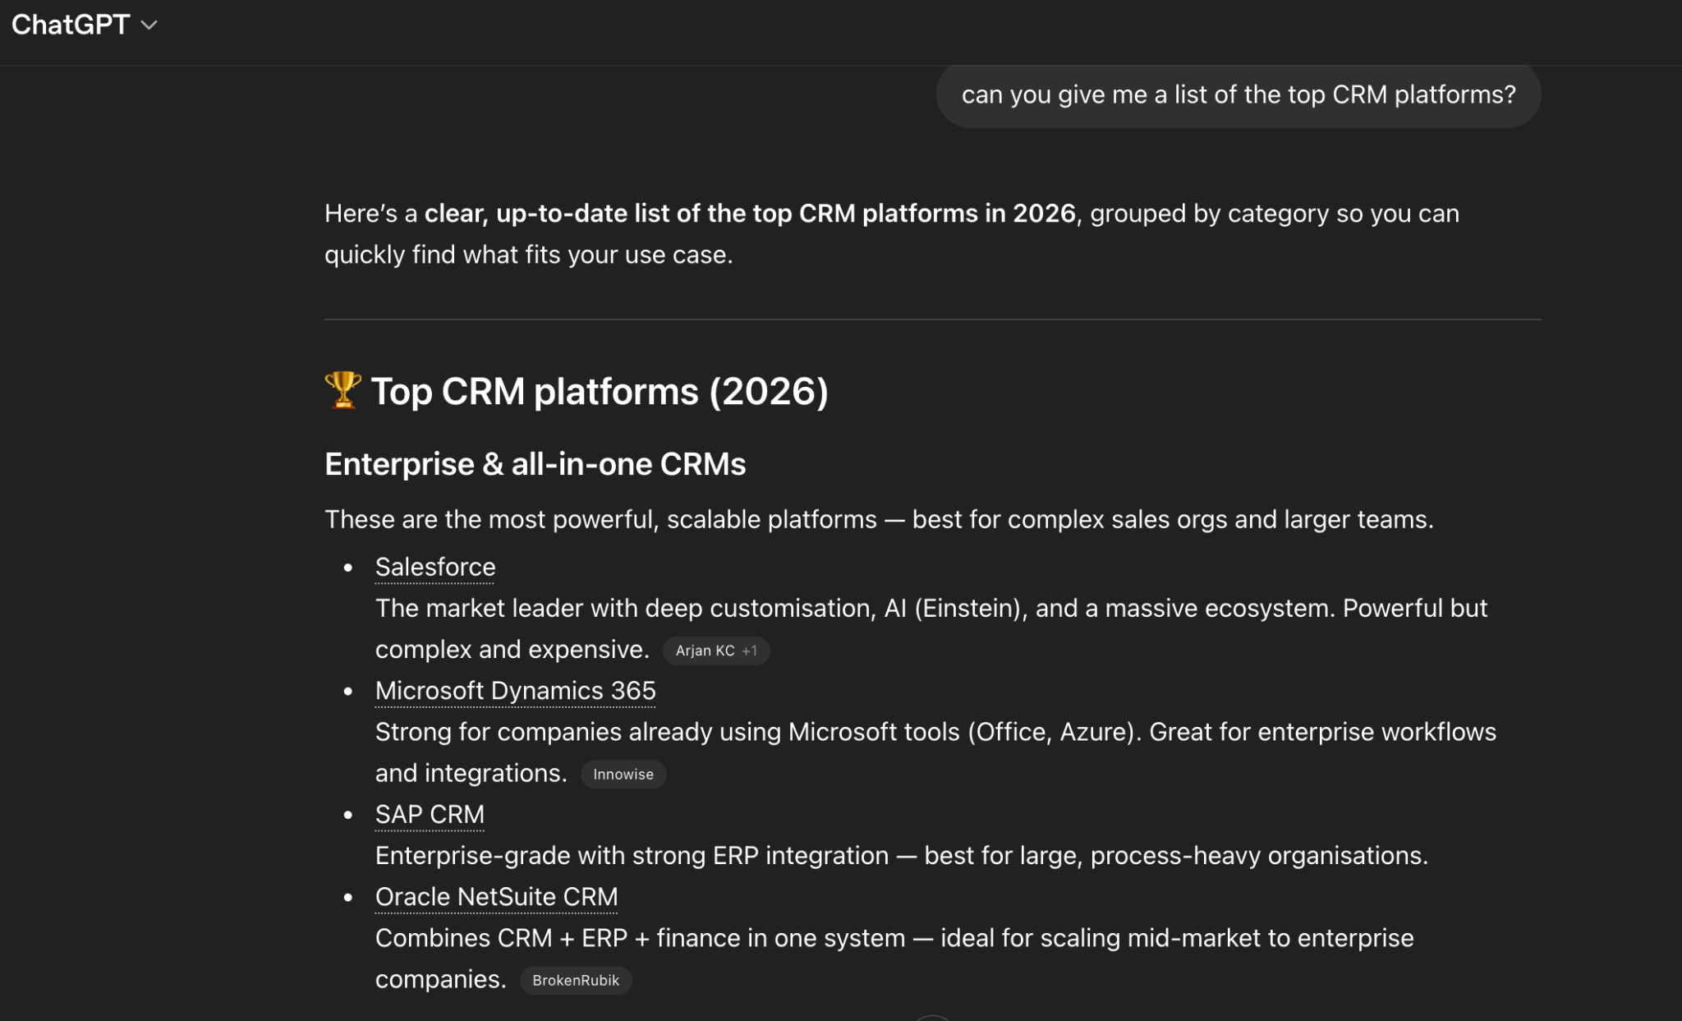Viewport: 1682px width, 1021px height.
Task: Click the heading "Top CRM platforms (2026)"
Action: tap(600, 391)
